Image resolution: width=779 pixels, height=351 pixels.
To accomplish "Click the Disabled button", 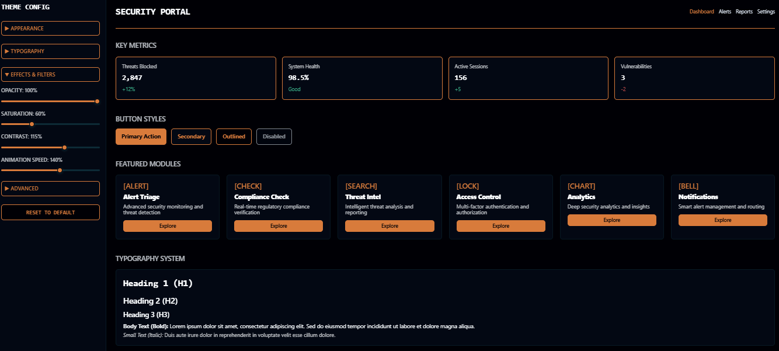I will 274,137.
